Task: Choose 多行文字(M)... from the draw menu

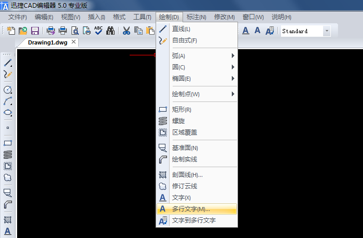Action: 197,209
